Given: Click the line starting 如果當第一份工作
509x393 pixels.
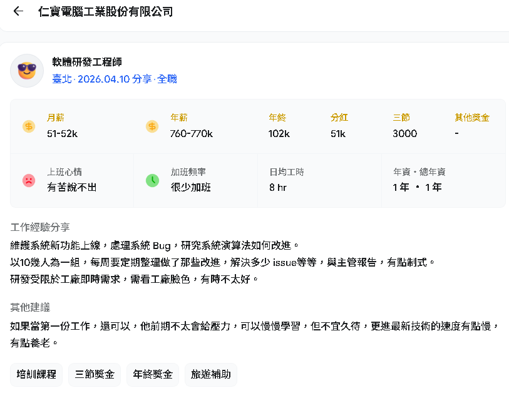Looking at the screenshot, I should 254,326.
